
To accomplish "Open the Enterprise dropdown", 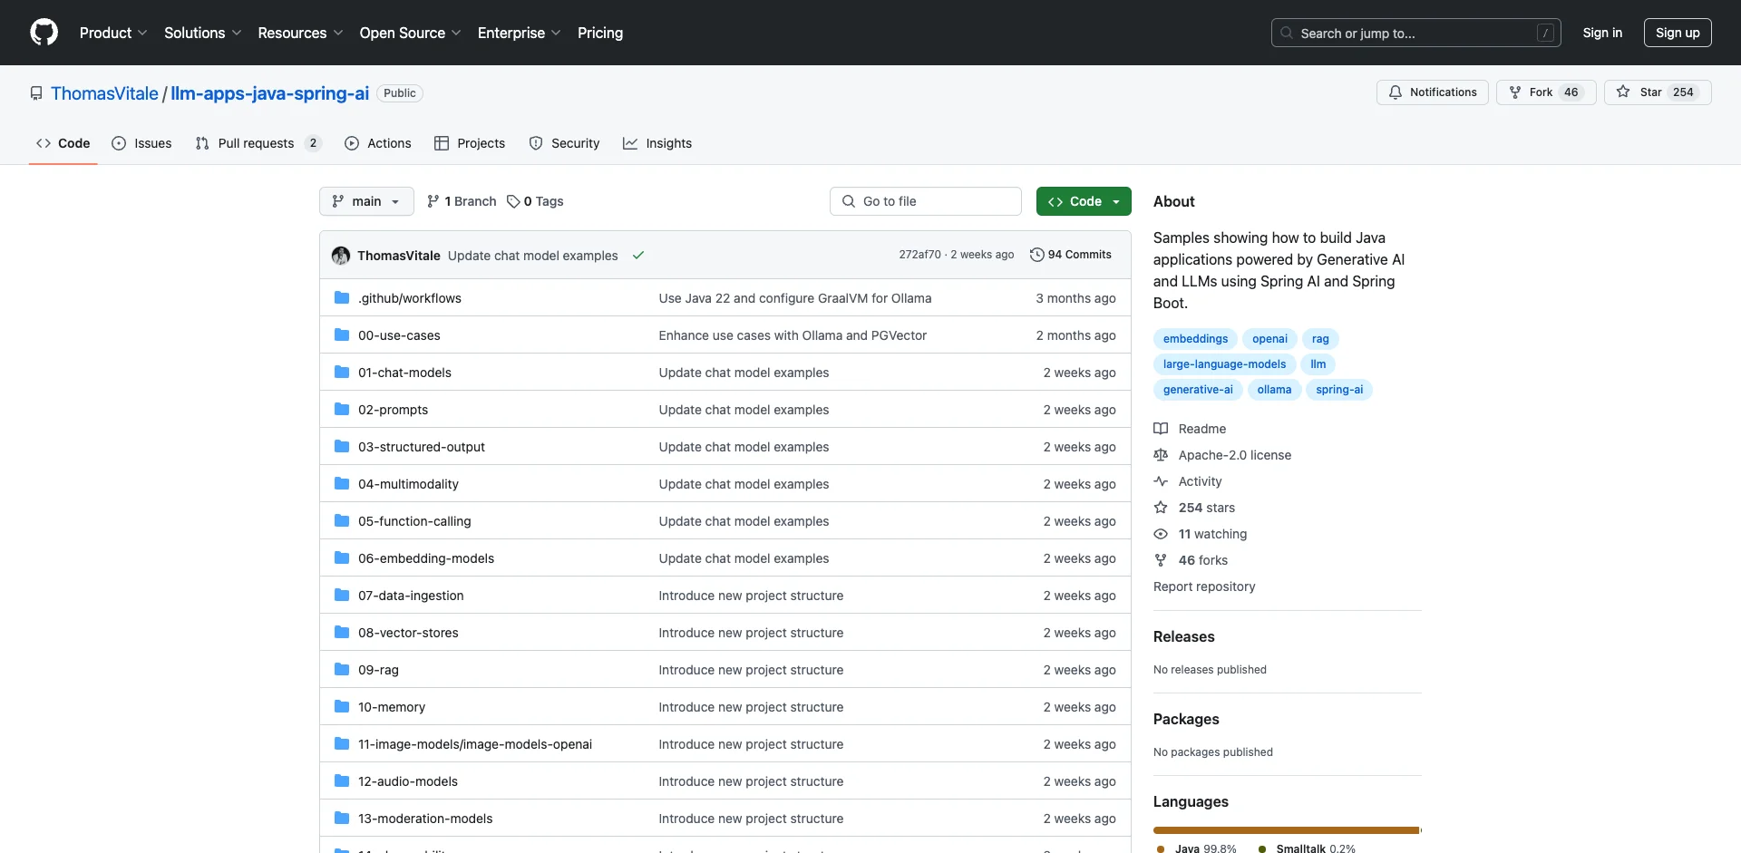I will coord(520,33).
